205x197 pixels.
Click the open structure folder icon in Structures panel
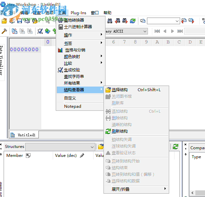click(x=101, y=147)
